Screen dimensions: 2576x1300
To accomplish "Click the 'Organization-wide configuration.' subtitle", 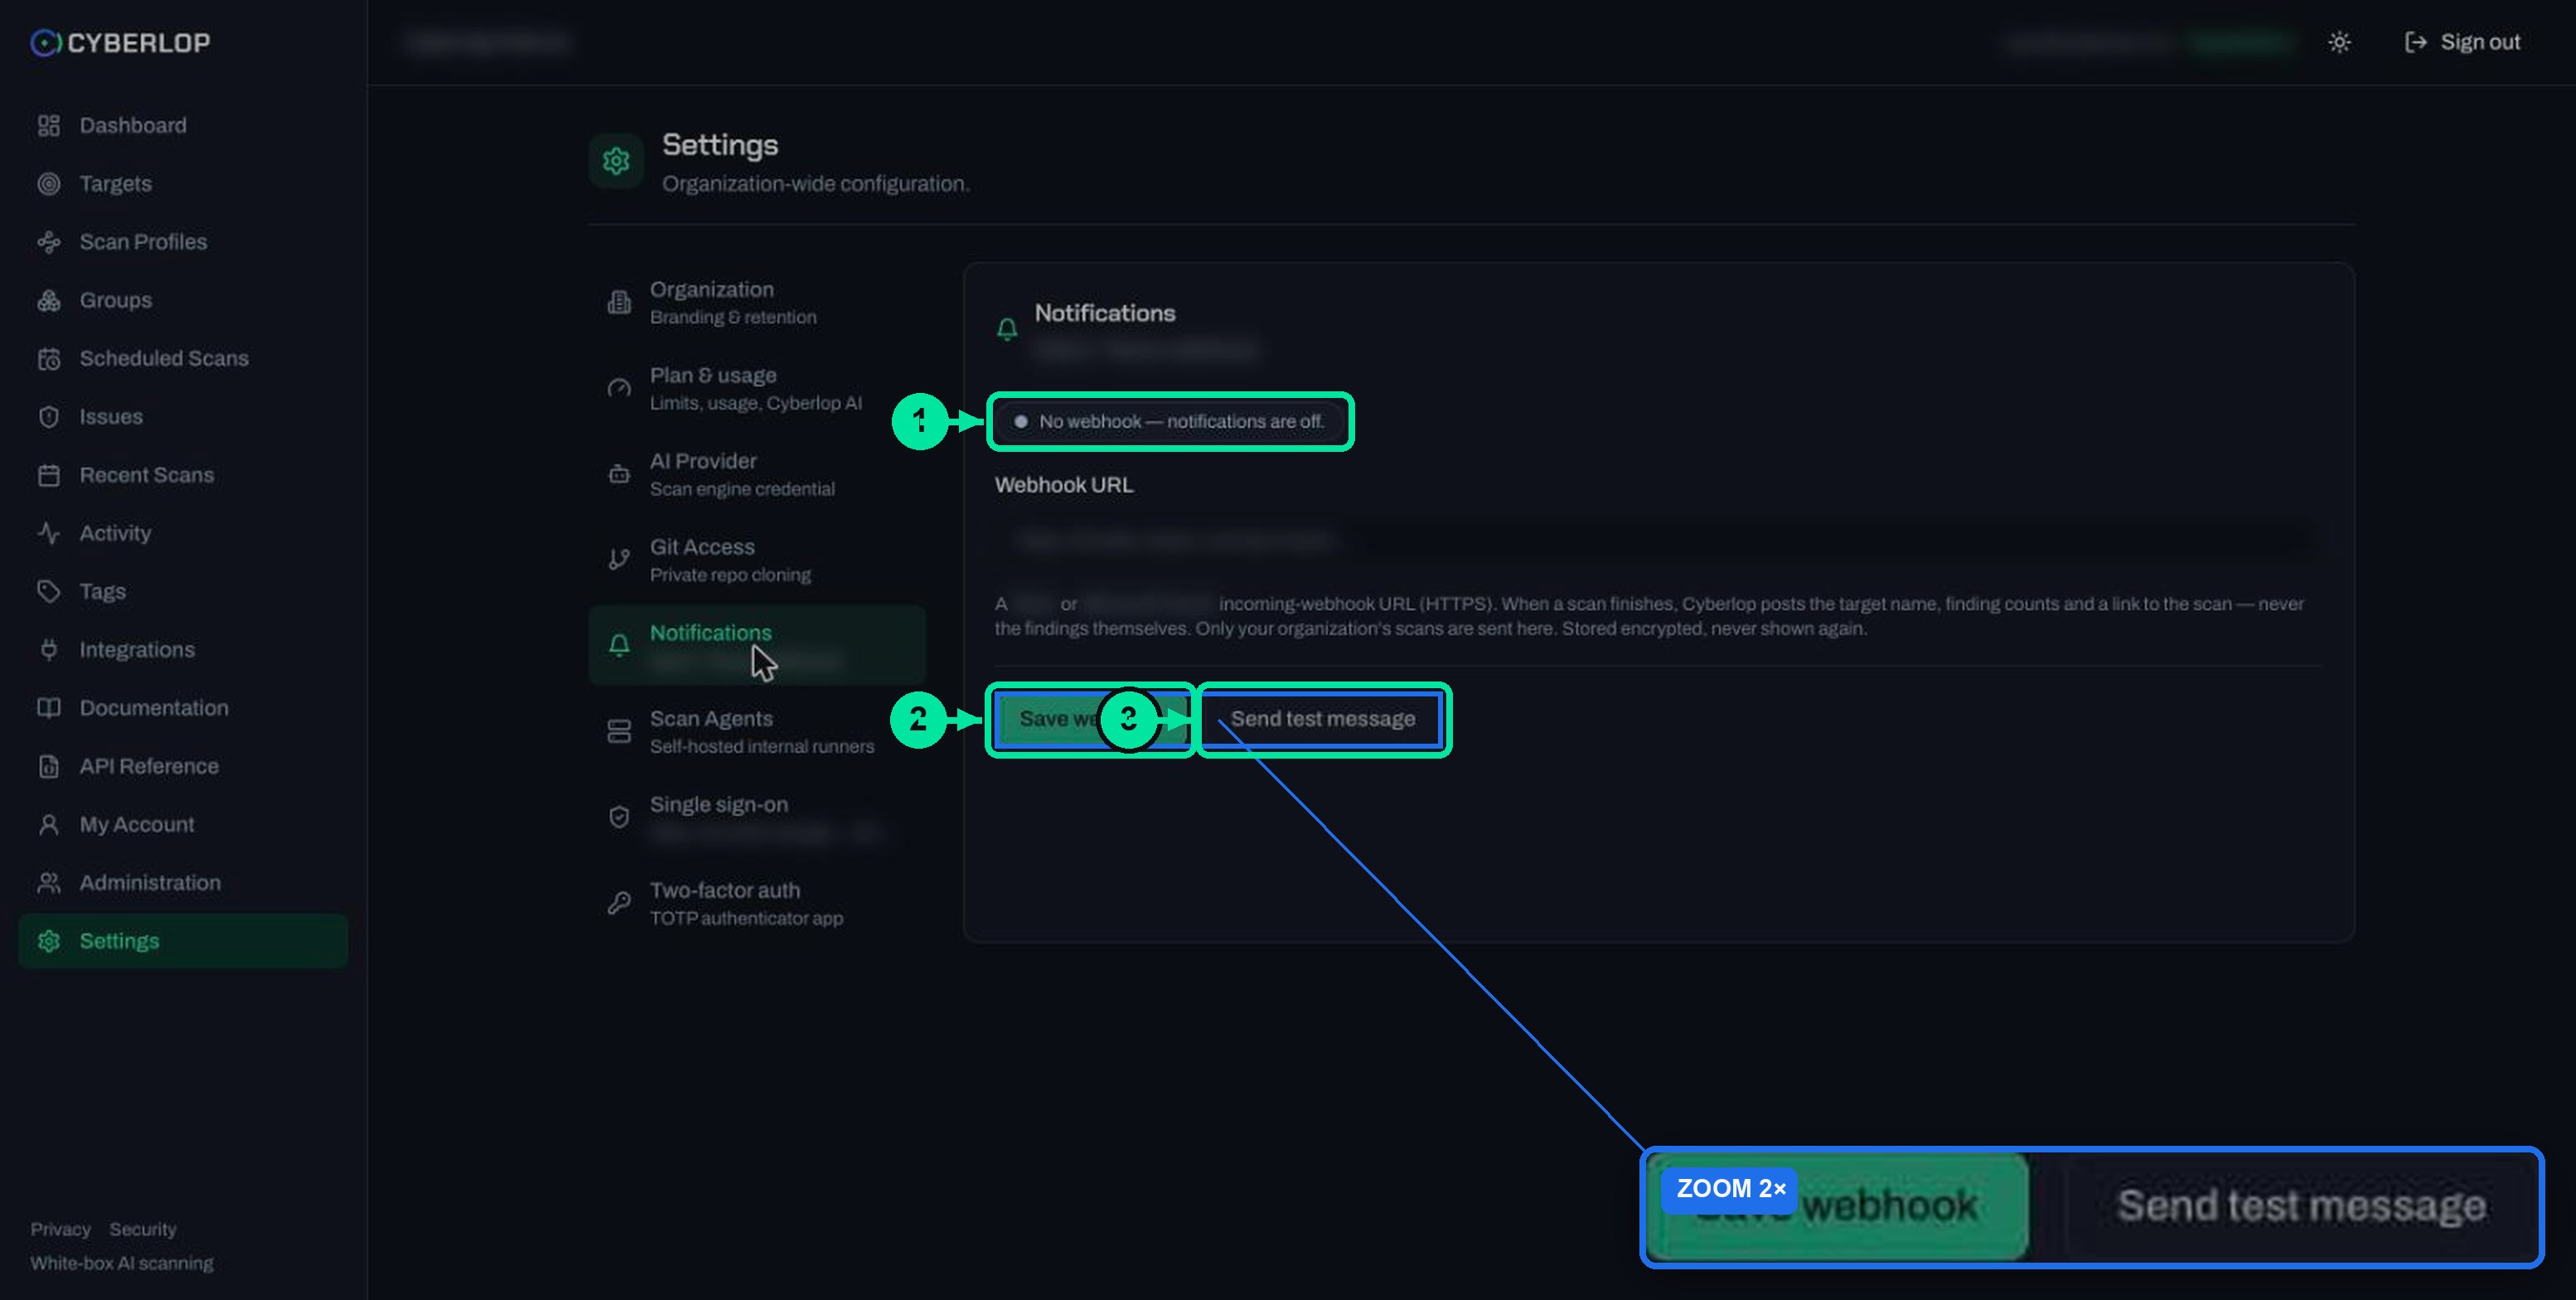I will [x=815, y=184].
